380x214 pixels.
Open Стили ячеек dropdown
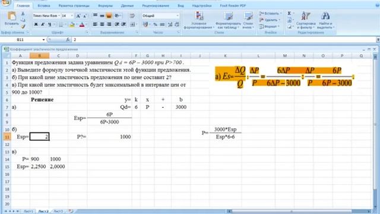pyautogui.click(x=248, y=20)
